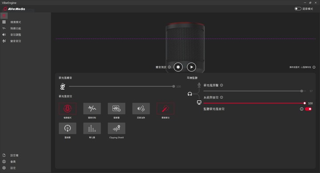Open the scene mode grid icon in sidebar
320x173 pixels.
point(4,22)
